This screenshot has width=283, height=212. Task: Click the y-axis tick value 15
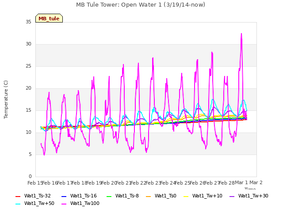(x=28, y=110)
